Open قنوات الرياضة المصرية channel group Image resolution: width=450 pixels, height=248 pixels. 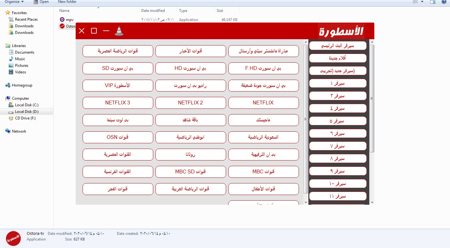(x=118, y=51)
